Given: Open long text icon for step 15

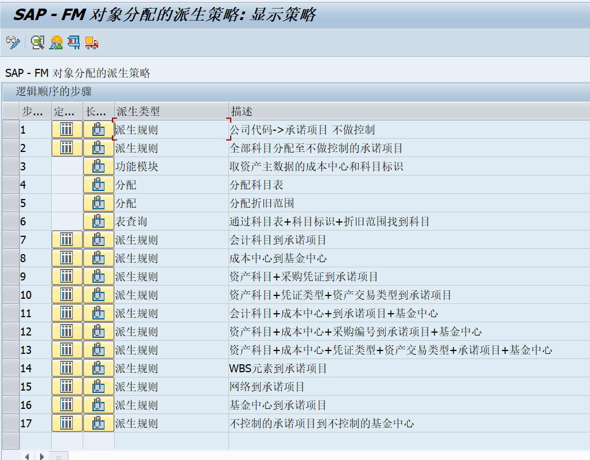Looking at the screenshot, I should [98, 387].
